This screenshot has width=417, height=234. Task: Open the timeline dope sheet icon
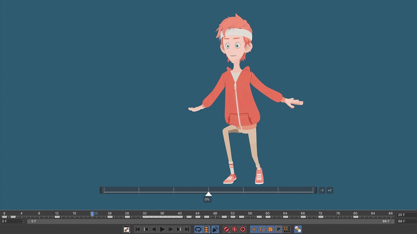pos(126,229)
